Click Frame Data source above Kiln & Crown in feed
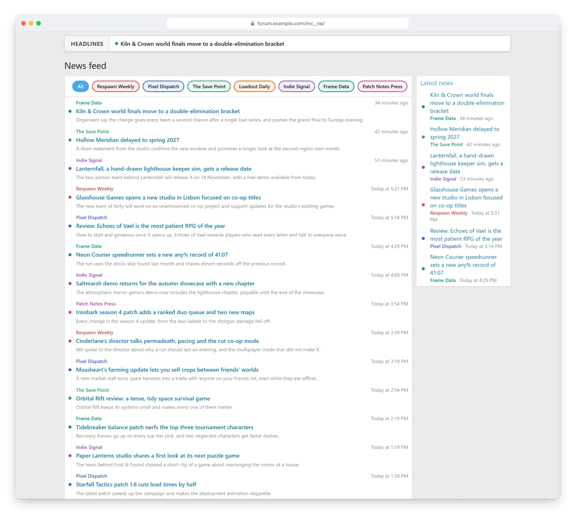The width and height of the screenshot is (575, 514). pyautogui.click(x=88, y=103)
